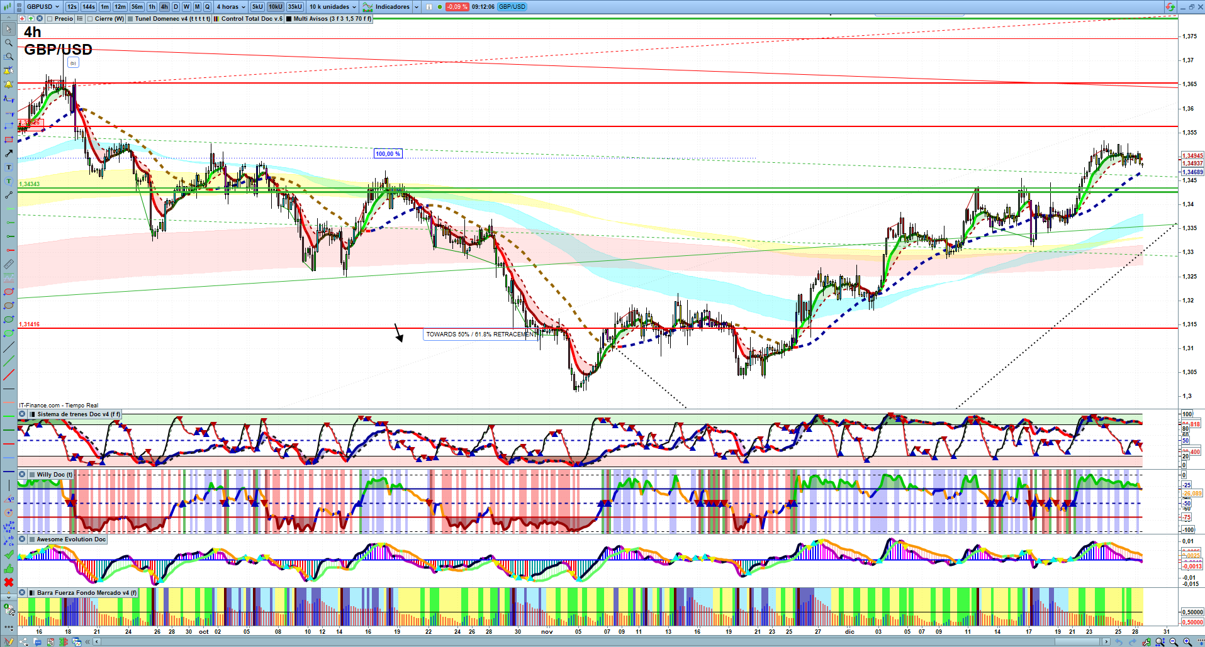Click the GBP/USD instrument badge

coord(512,7)
